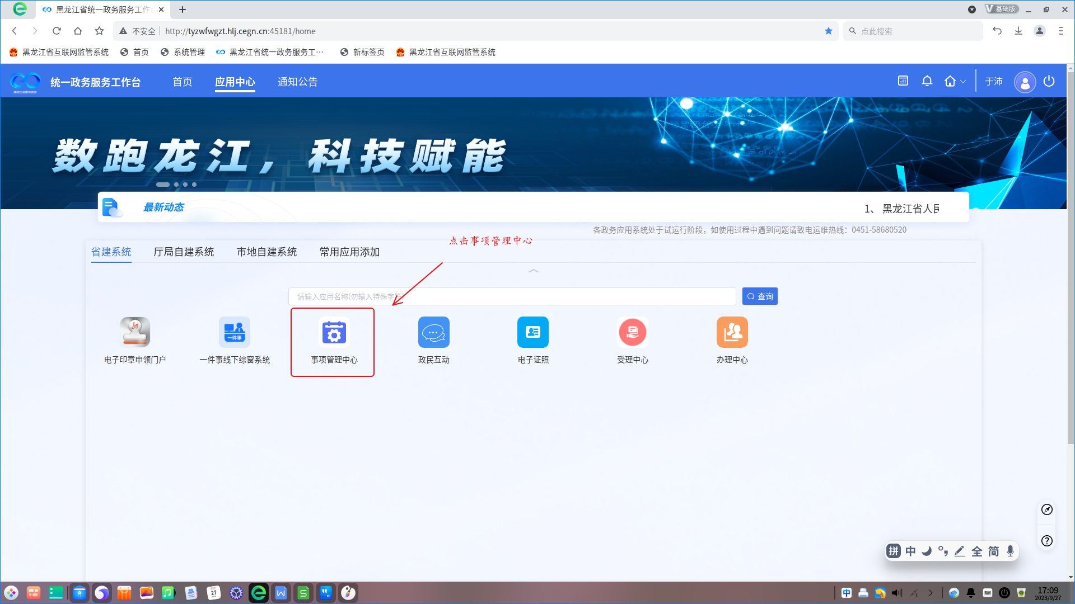Screen dimensions: 1075x604
Task: Open the 电子印章申领门户 app icon
Action: click(x=135, y=333)
